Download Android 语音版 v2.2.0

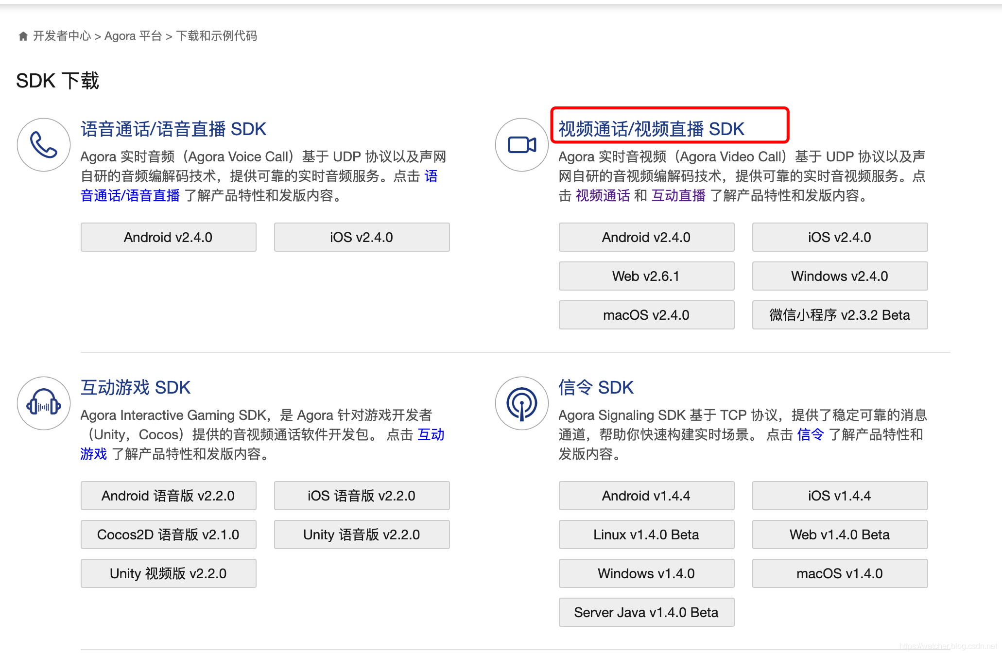coord(168,496)
